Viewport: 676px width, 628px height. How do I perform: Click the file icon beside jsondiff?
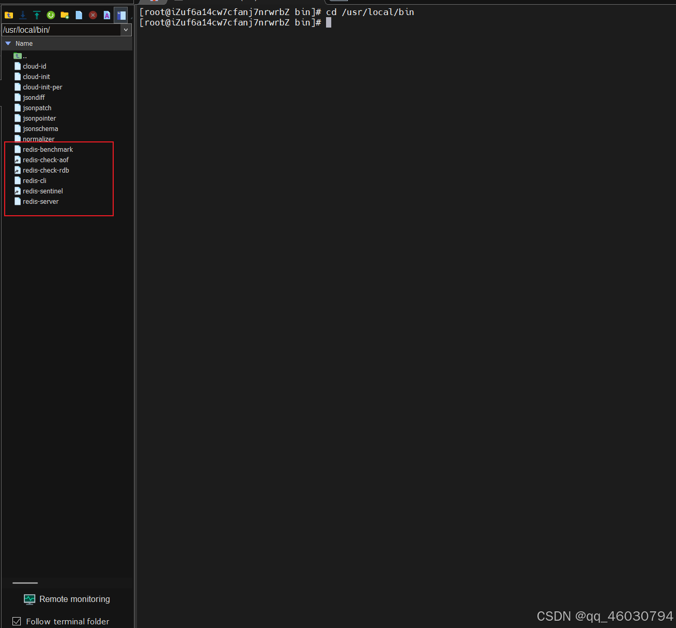tap(18, 97)
